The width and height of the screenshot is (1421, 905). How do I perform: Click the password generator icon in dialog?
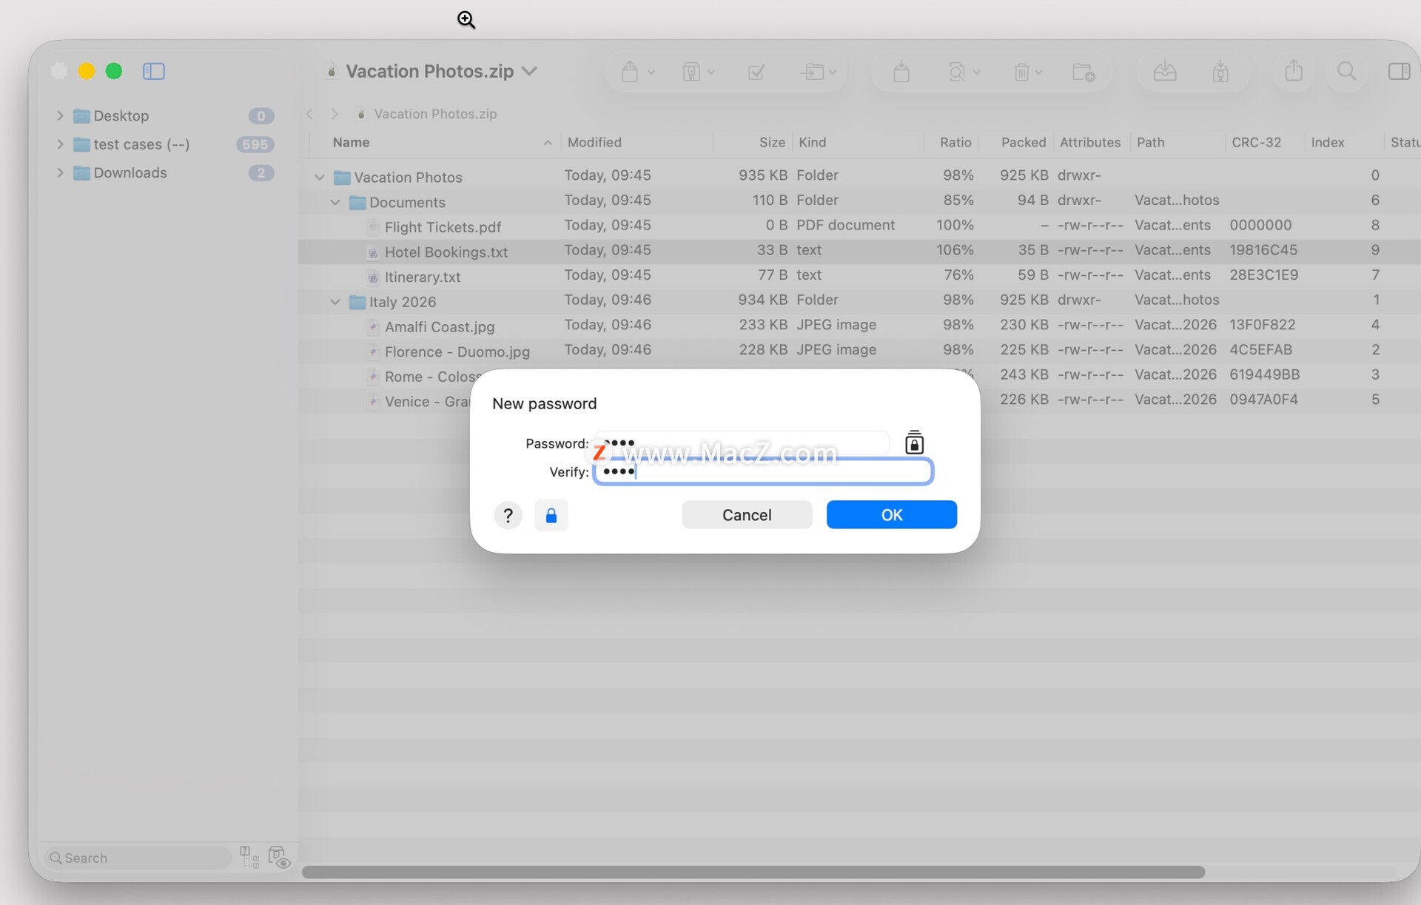click(x=914, y=443)
